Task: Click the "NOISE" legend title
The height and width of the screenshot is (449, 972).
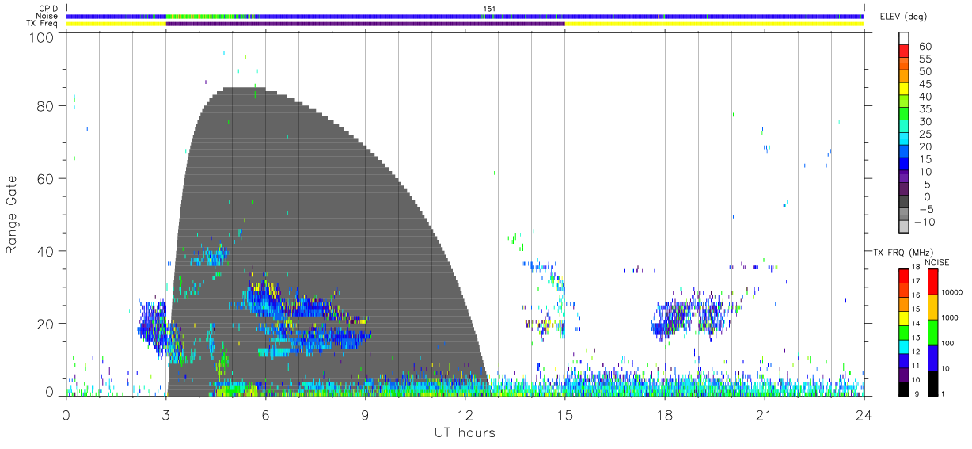Action: [x=937, y=261]
